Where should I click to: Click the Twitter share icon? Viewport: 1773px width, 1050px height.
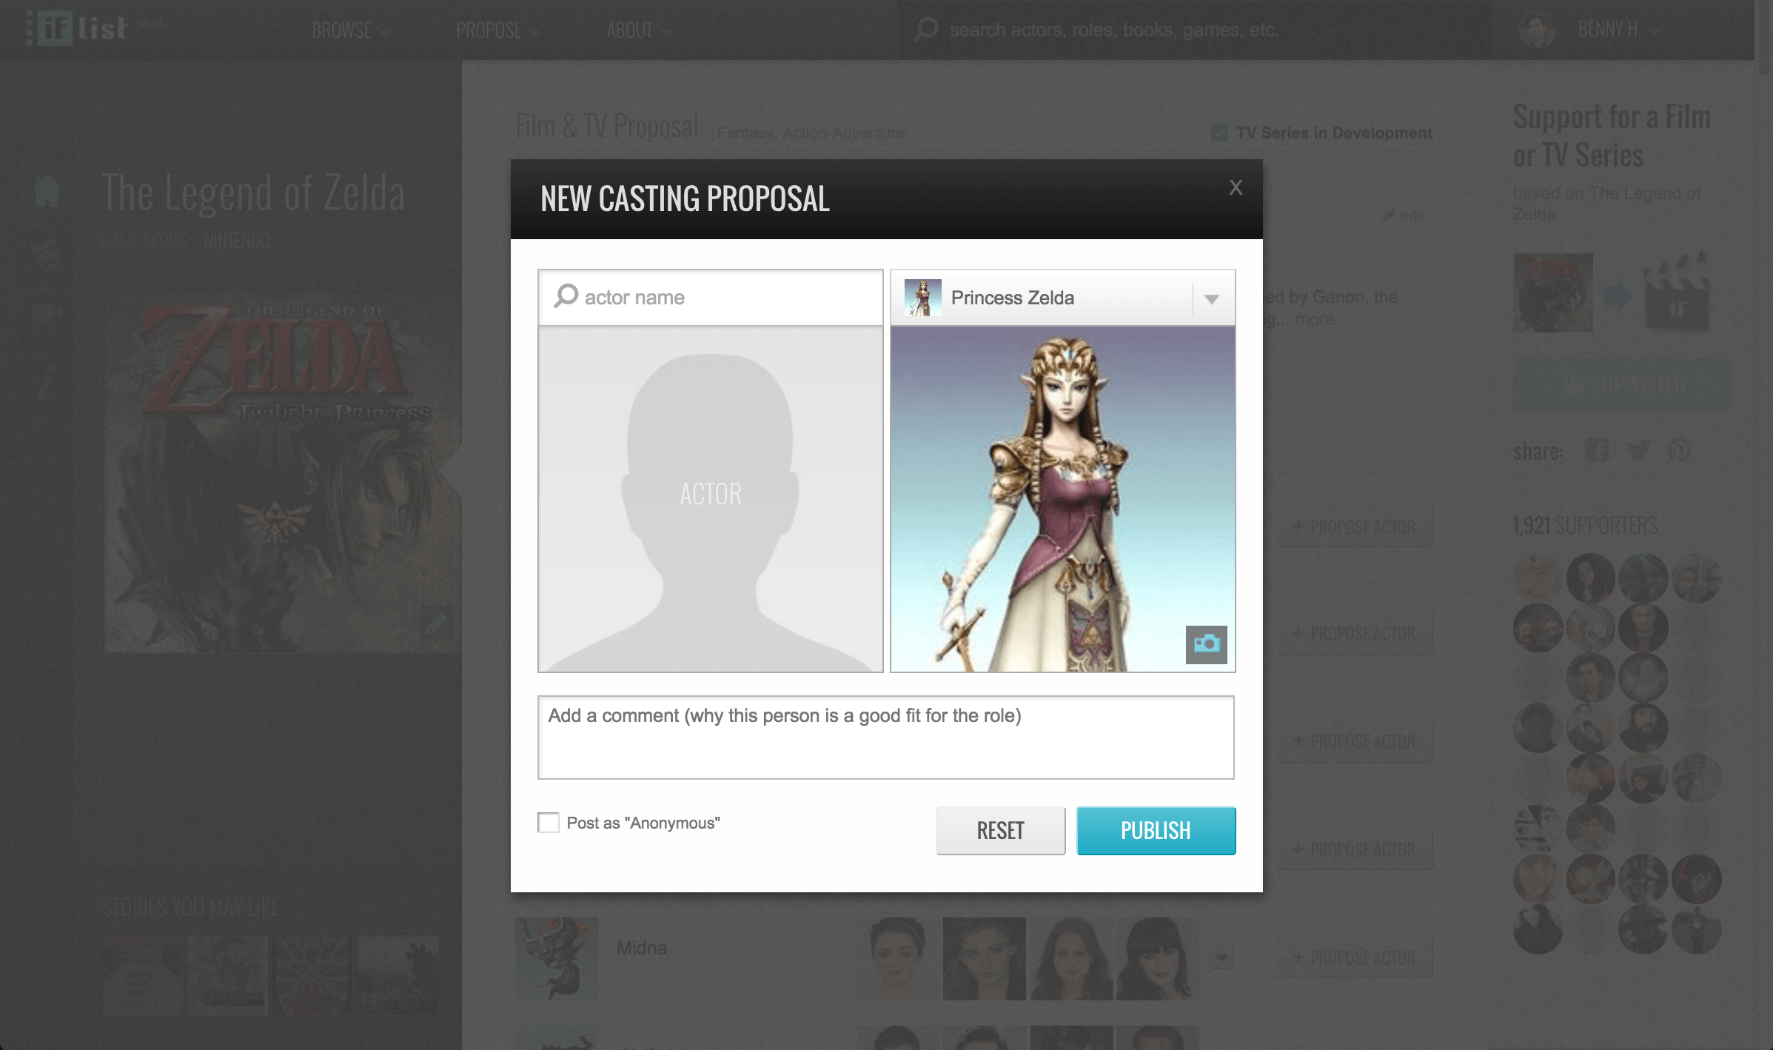(1638, 450)
